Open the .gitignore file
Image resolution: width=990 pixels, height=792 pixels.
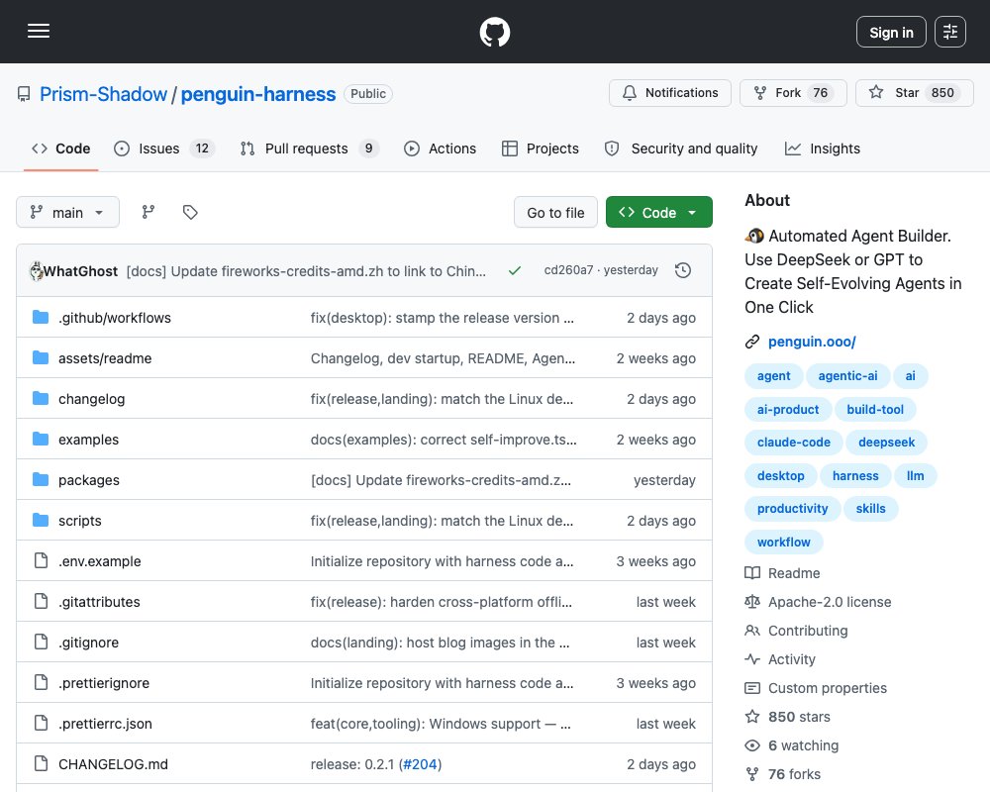click(88, 643)
